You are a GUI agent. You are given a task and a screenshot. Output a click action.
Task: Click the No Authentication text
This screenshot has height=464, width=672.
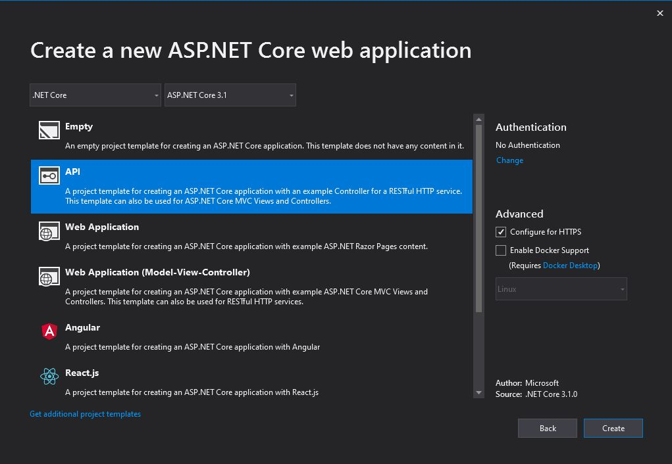click(x=528, y=145)
